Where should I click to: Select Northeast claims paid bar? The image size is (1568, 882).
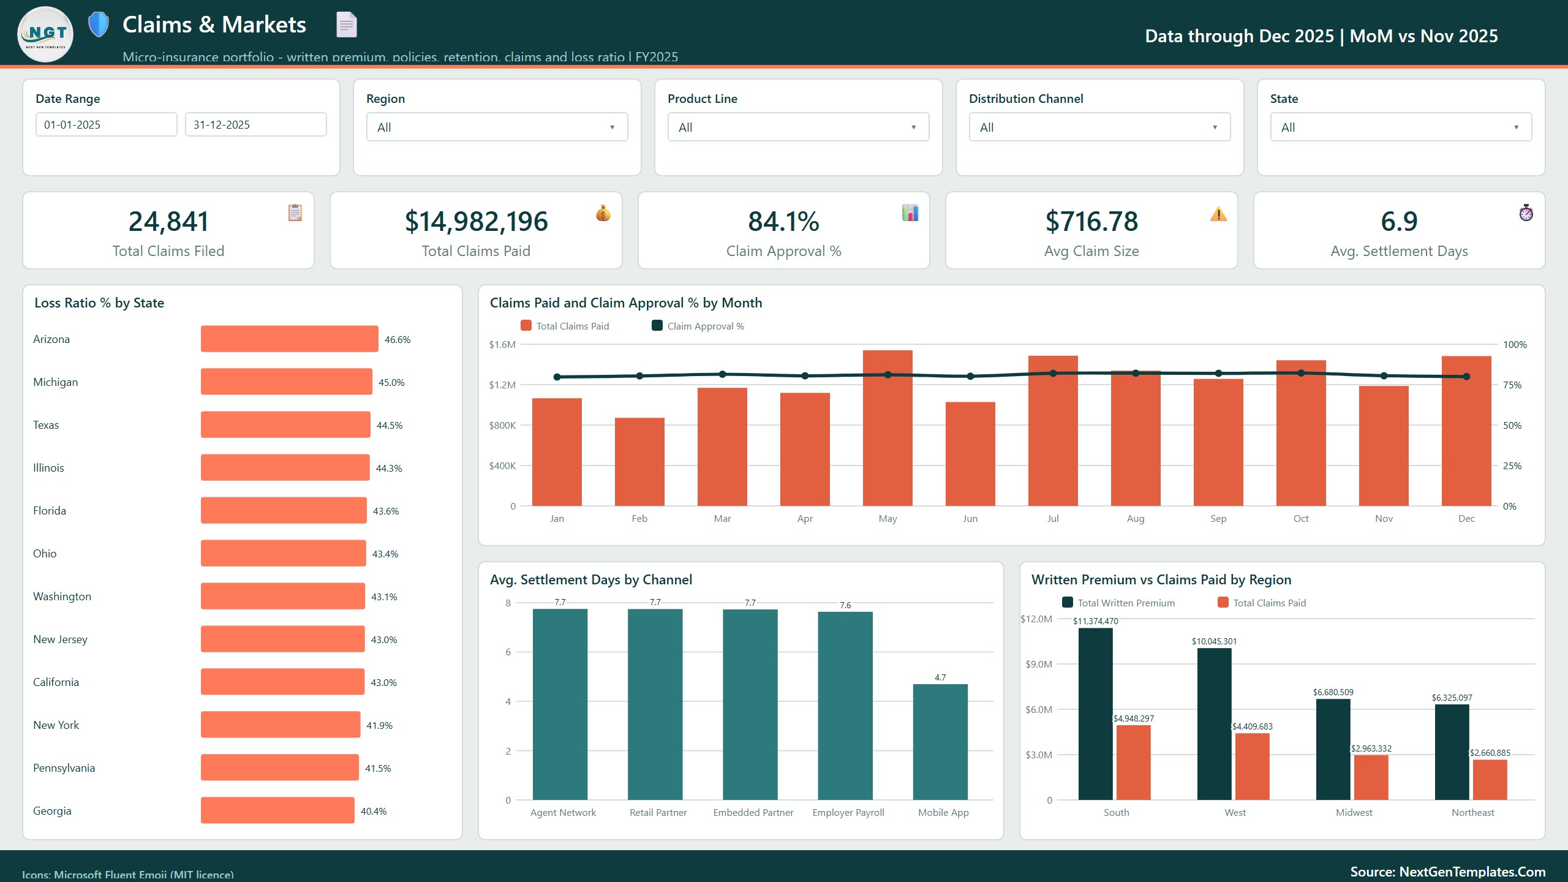[1490, 780]
